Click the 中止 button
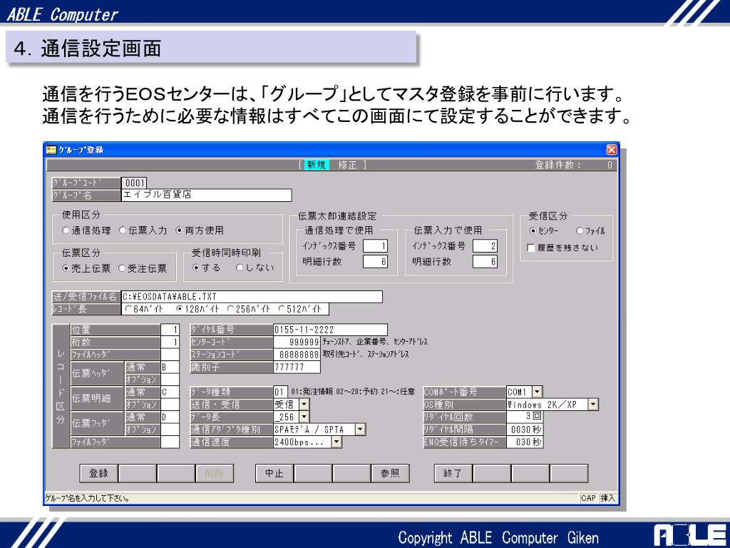The width and height of the screenshot is (730, 548). coord(274,474)
